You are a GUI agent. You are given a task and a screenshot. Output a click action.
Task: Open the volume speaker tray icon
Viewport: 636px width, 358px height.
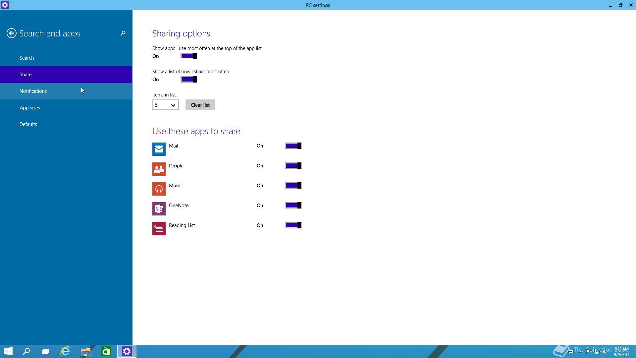pyautogui.click(x=605, y=352)
